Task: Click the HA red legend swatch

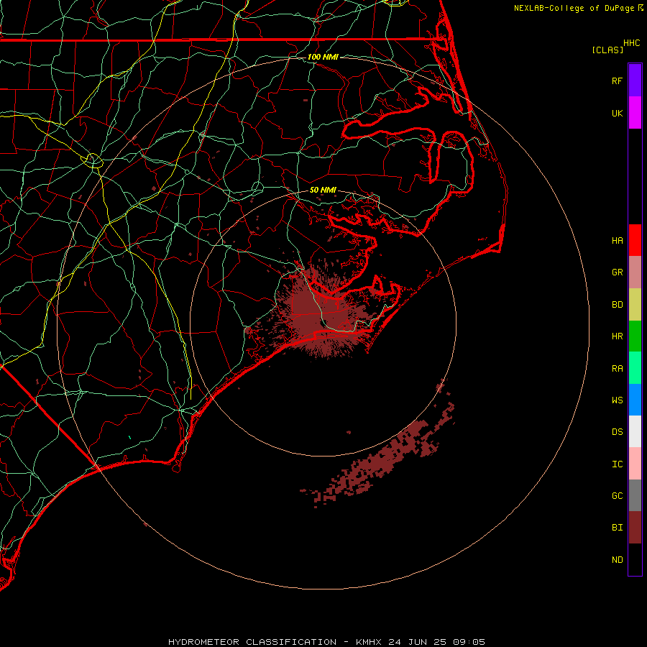Action: [x=635, y=240]
